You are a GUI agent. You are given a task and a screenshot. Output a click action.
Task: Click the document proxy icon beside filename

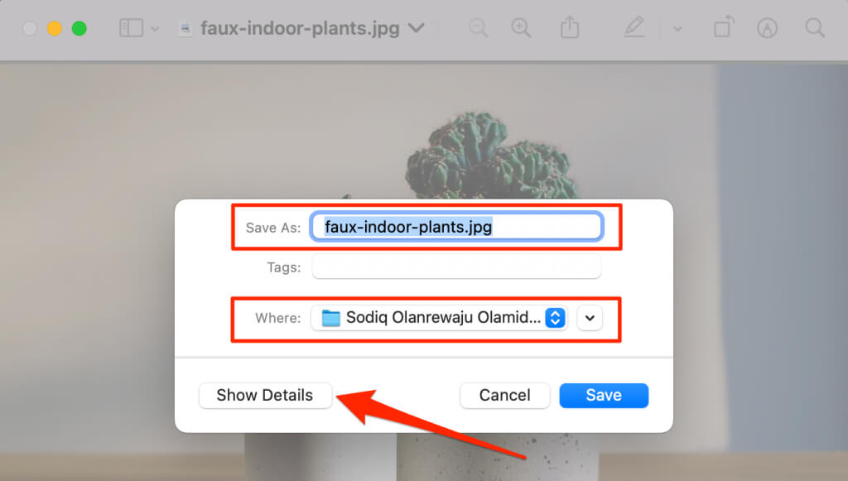point(185,29)
